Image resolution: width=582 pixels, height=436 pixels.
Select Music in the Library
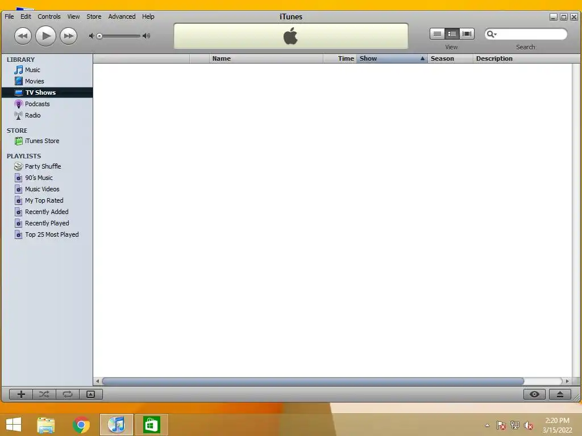pyautogui.click(x=47, y=70)
